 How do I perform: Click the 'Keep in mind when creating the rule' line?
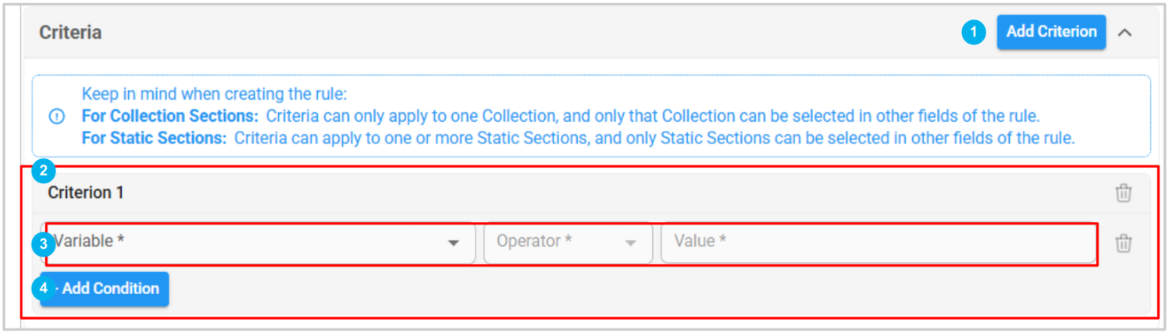pyautogui.click(x=214, y=95)
